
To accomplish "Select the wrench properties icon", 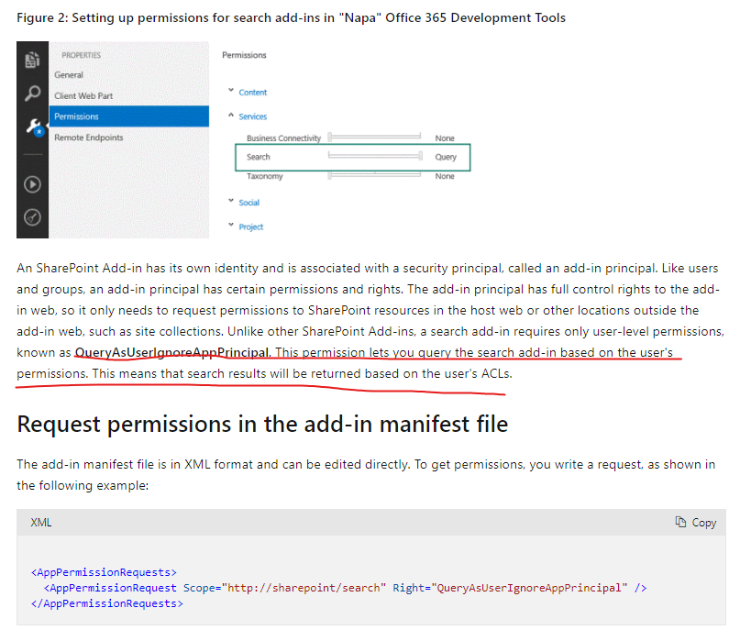I will click(35, 127).
